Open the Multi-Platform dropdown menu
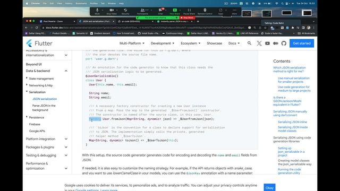Viewport: 340px width, 191px height. coord(132,44)
